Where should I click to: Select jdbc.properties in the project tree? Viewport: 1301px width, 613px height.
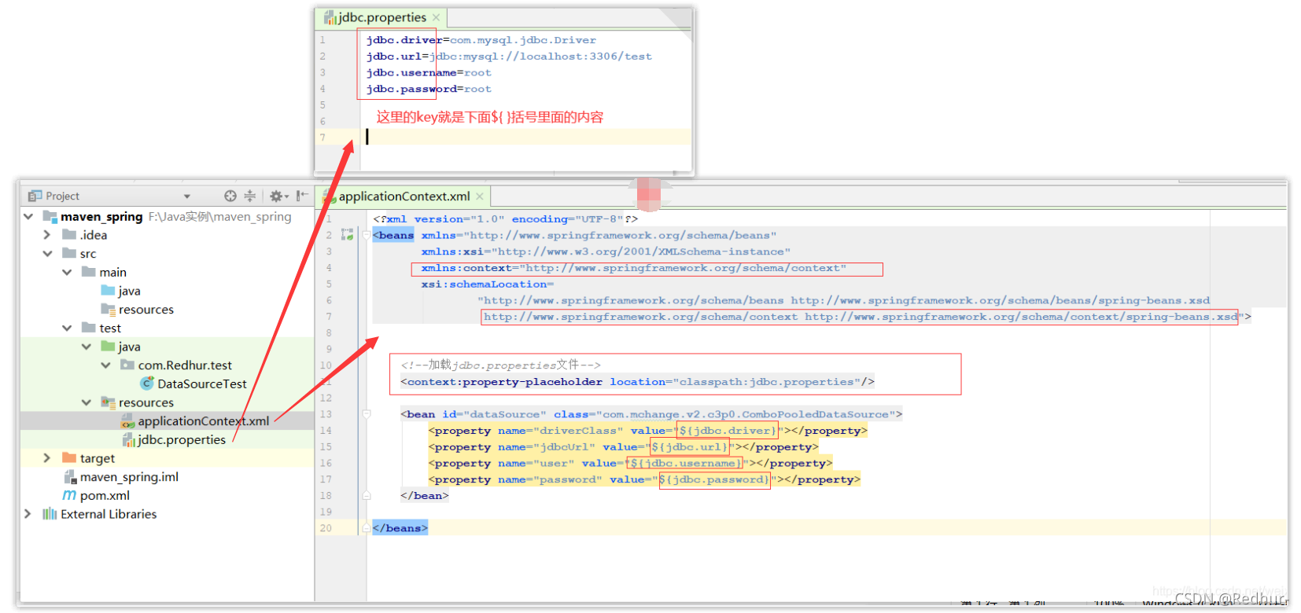[x=182, y=440]
